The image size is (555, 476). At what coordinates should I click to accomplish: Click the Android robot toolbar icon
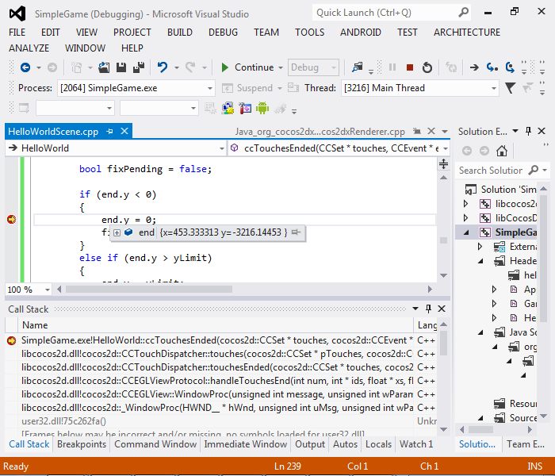pos(262,108)
